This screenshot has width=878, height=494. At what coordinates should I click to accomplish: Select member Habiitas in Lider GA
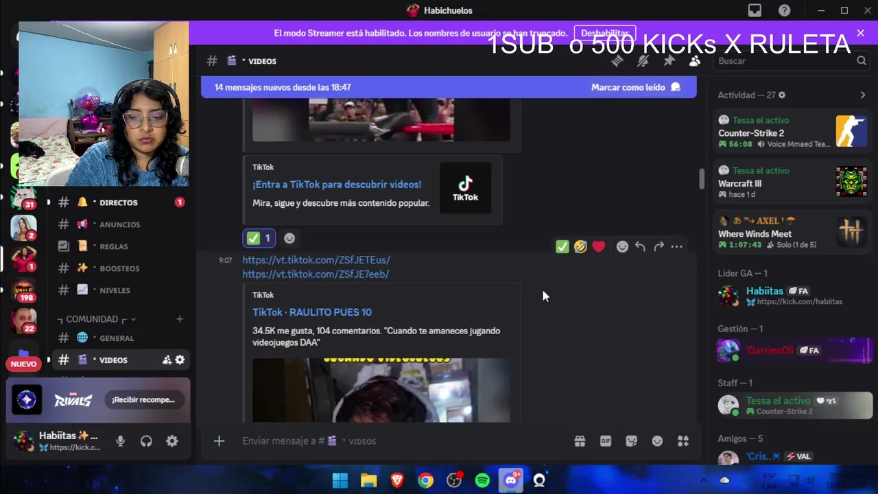792,296
